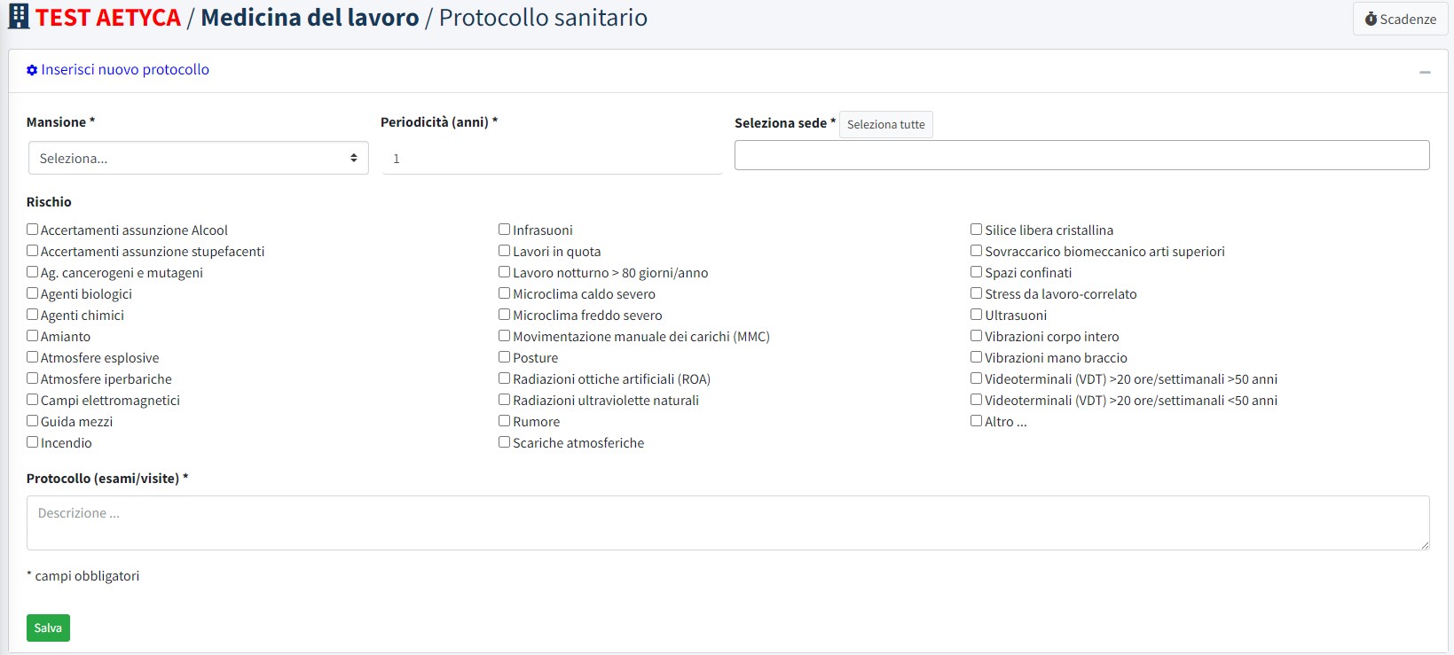Open the Mansione dropdown
Screen dimensions: 1454x655
tap(198, 159)
